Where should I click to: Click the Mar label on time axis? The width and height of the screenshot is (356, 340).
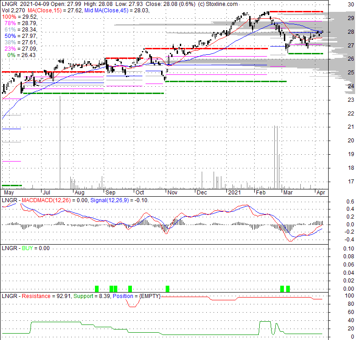[x=288, y=193]
